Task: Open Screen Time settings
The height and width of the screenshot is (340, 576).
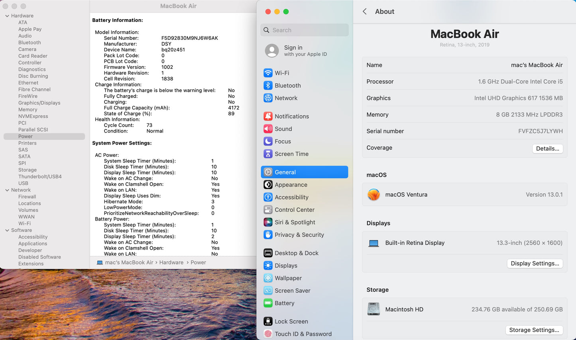Action: point(292,154)
